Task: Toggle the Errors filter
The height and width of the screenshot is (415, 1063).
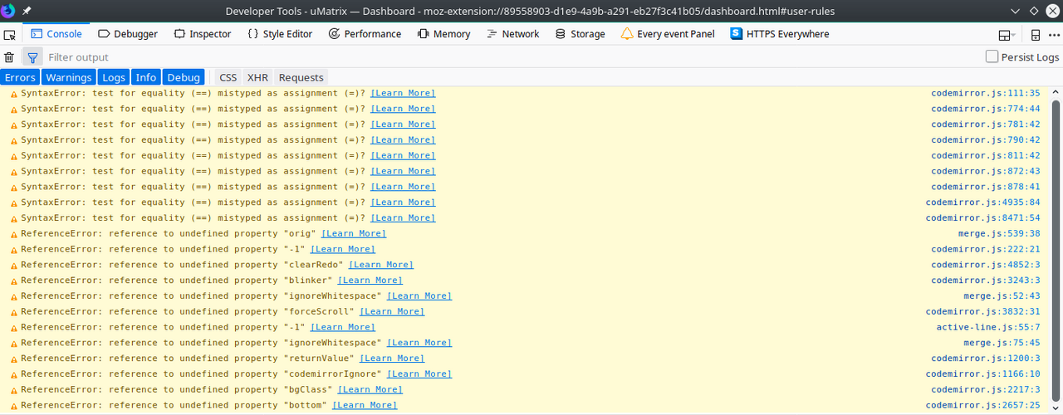Action: pyautogui.click(x=20, y=77)
